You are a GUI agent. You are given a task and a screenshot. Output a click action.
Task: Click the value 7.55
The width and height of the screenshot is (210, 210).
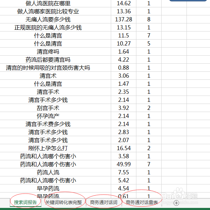click(x=124, y=172)
